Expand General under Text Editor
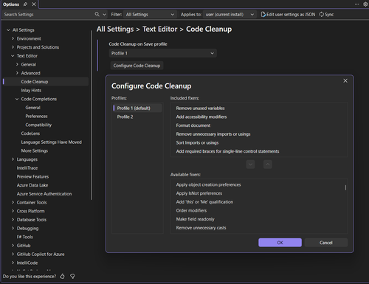This screenshot has height=284, width=369. click(x=17, y=64)
